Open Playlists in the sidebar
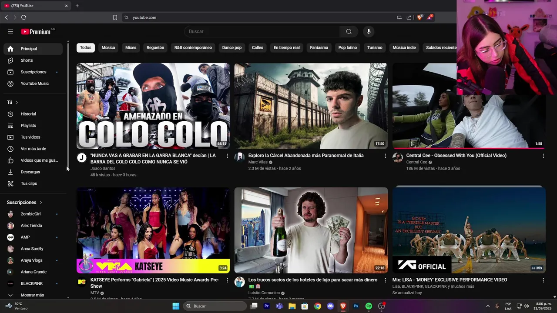This screenshot has height=313, width=557. 33,126
